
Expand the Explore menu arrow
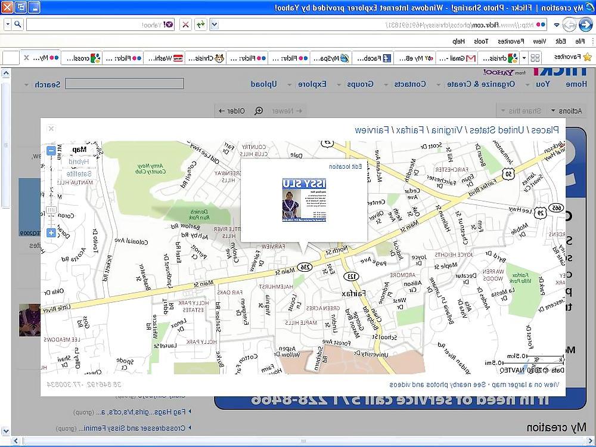coord(290,85)
